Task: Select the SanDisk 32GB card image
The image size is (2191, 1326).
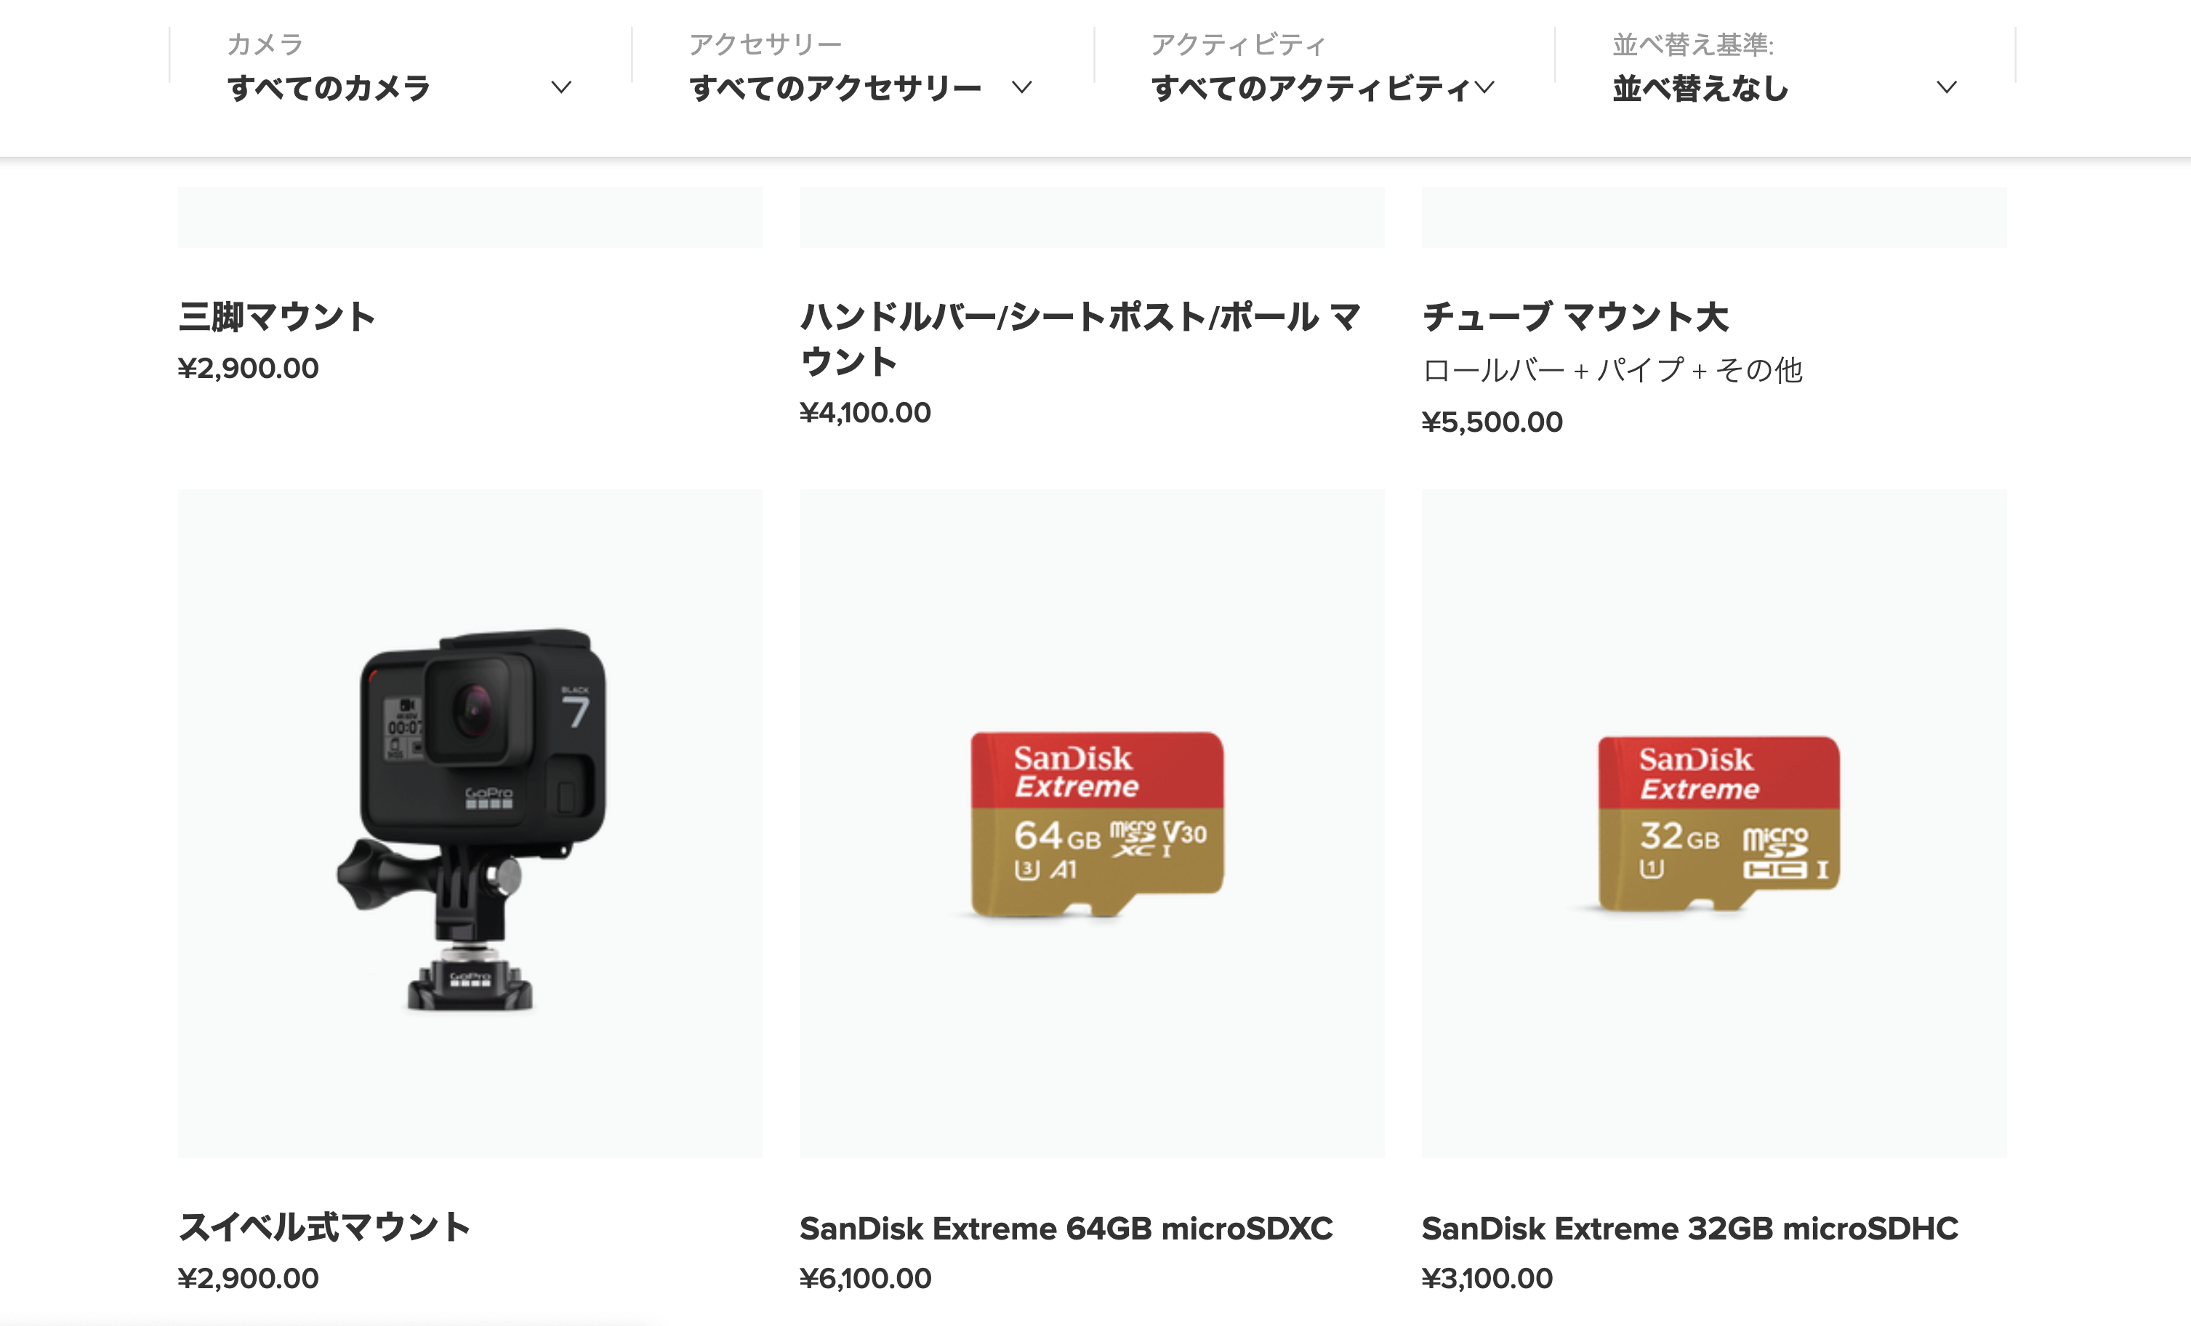Action: click(x=1714, y=823)
